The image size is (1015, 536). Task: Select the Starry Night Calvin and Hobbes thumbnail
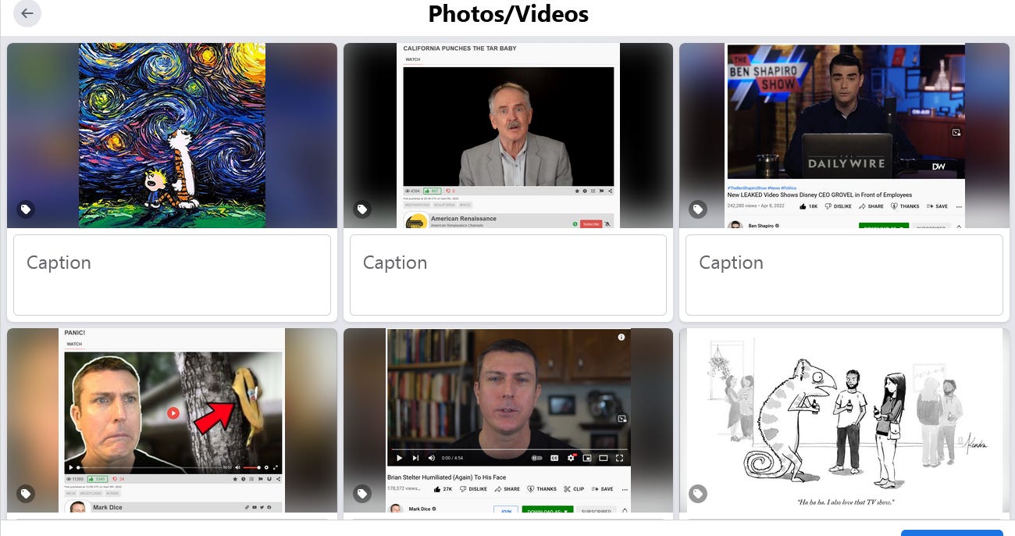click(172, 135)
